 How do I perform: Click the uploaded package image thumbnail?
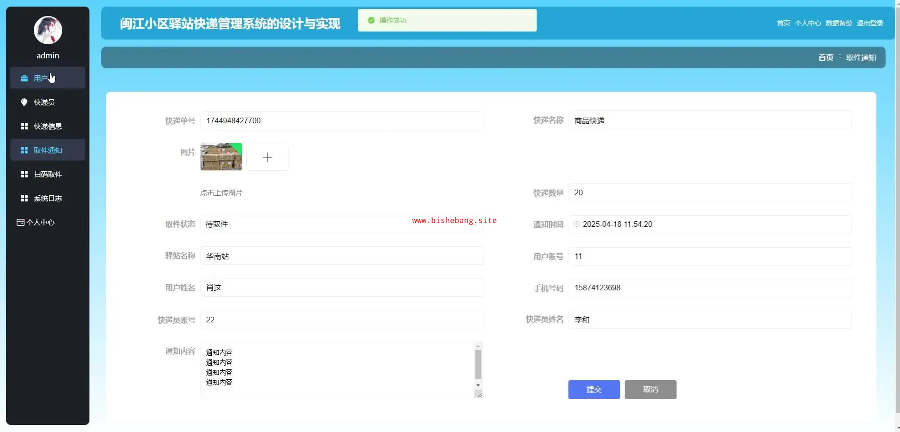coord(221,157)
